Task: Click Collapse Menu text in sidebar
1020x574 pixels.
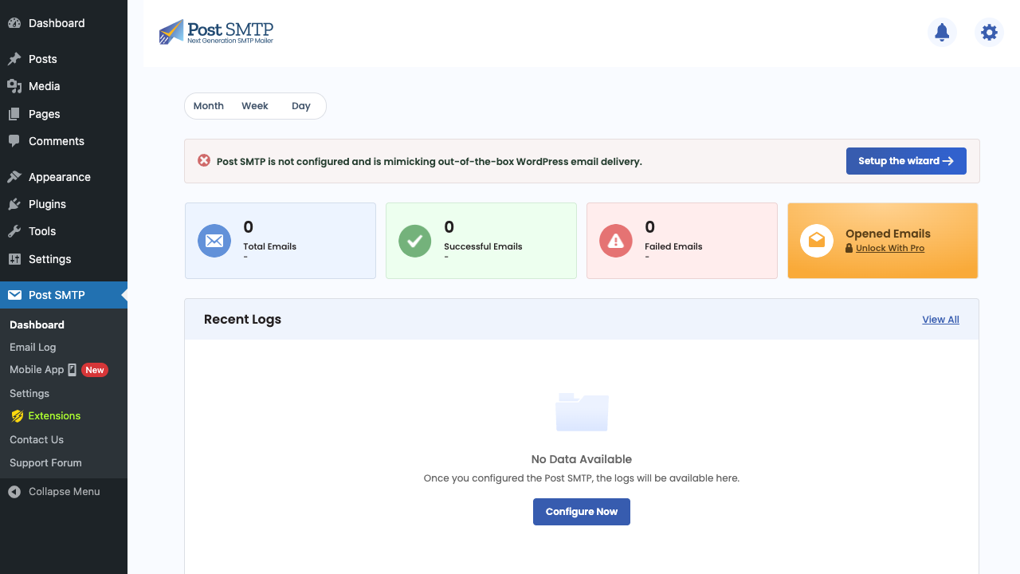Action: [x=65, y=492]
